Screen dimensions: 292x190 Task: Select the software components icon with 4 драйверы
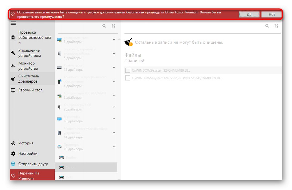tap(59, 81)
